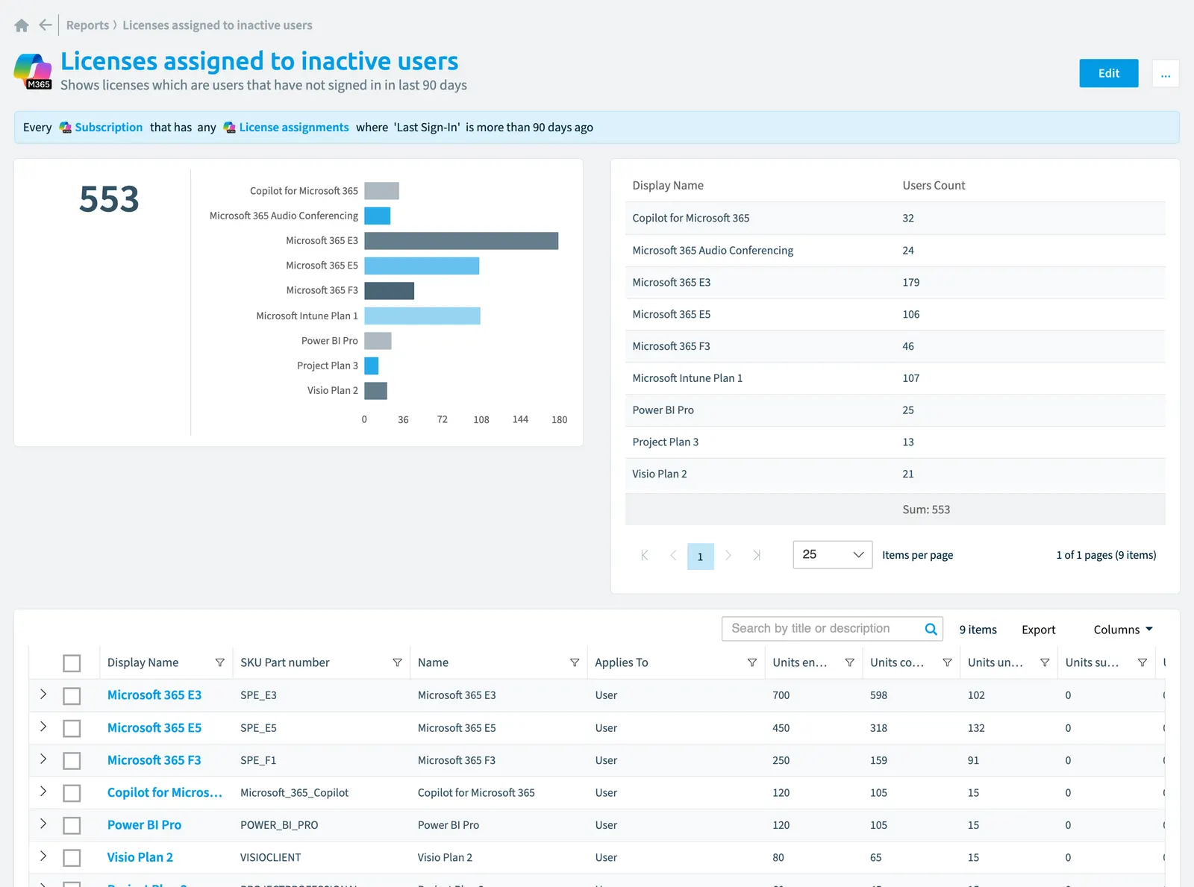Tick the select-all header checkbox
Viewport: 1194px width, 887px height.
[x=72, y=663]
